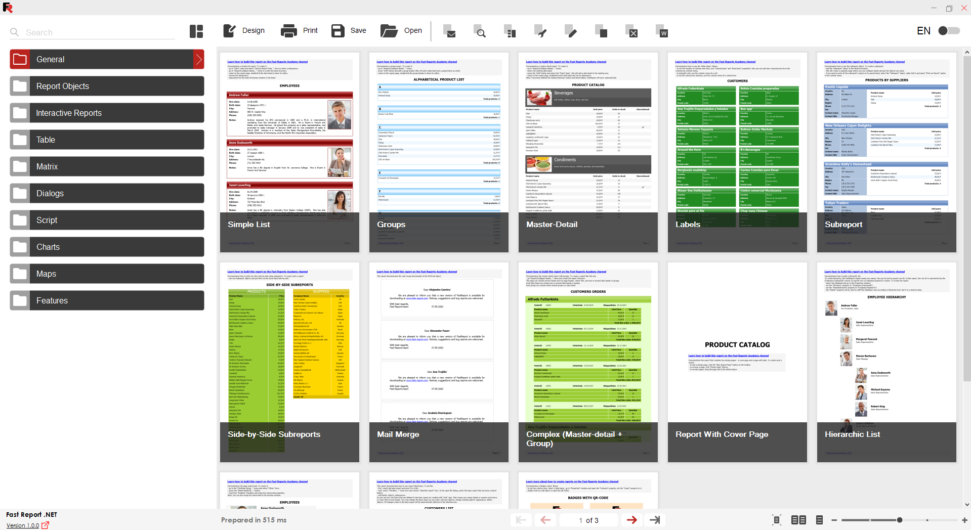Save the current report
Screen dimensions: 971x530
[349, 31]
